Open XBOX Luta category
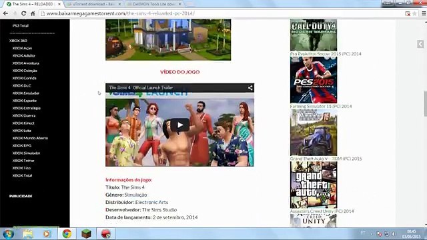Screen dimensions: 427x240 click(21, 131)
